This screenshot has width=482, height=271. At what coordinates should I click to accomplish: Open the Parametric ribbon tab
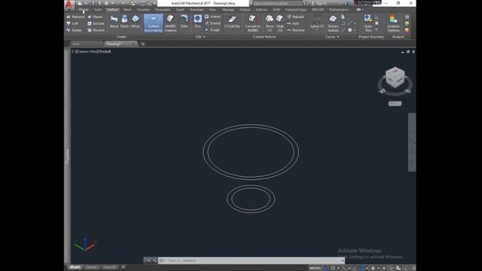[163, 10]
